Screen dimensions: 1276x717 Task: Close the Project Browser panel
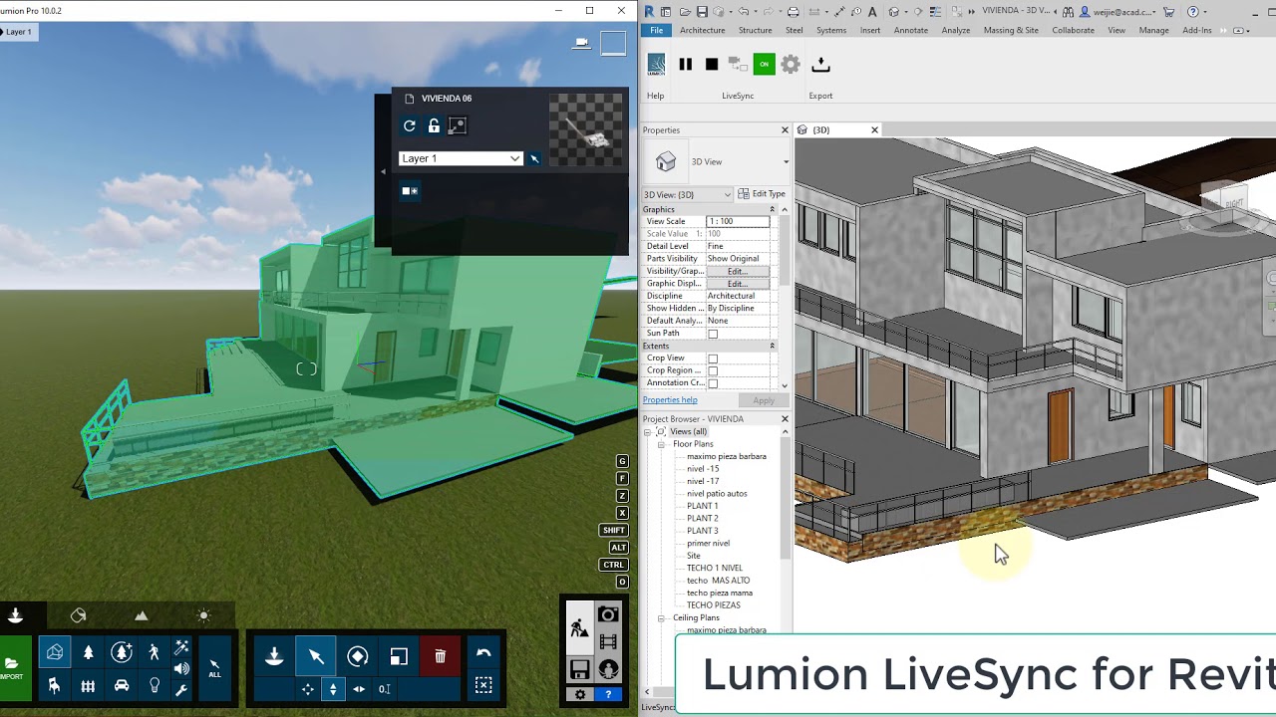[x=785, y=419]
